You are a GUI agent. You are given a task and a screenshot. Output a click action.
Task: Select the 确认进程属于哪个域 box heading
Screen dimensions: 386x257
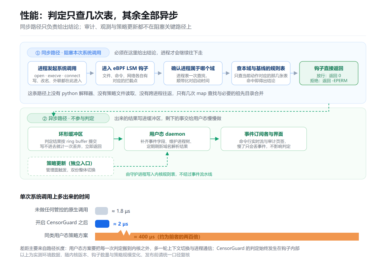tap(193, 69)
